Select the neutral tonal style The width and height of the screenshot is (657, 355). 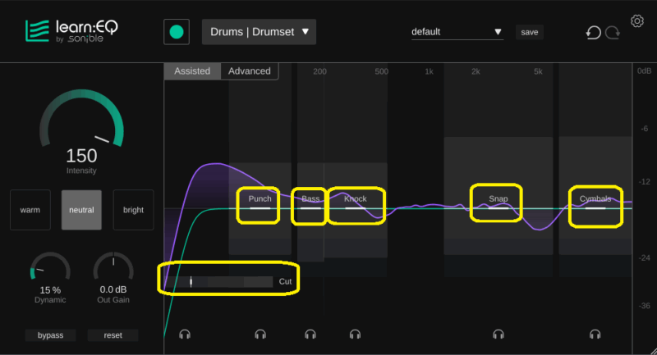coord(81,210)
